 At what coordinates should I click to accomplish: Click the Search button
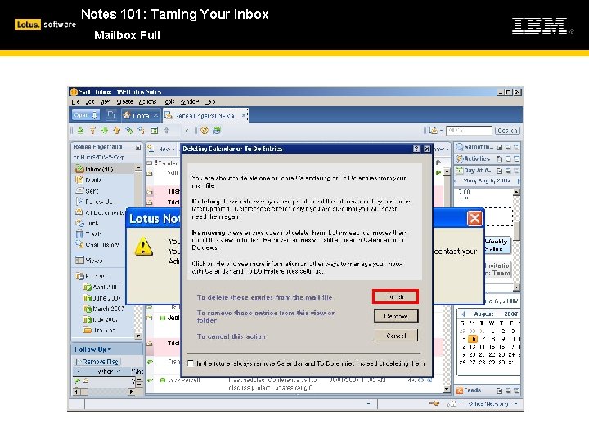click(507, 131)
